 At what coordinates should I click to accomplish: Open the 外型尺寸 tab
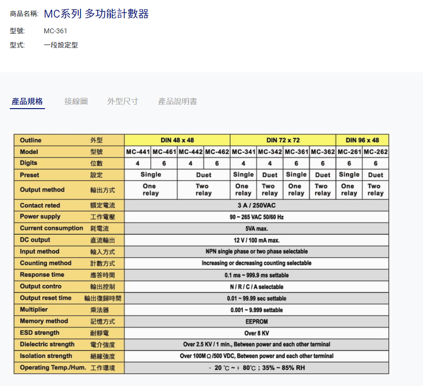click(x=123, y=102)
